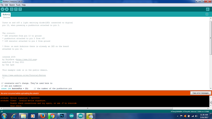Viewport: 212px width, 119px height.
Task: Open the File menu
Action: point(2,5)
